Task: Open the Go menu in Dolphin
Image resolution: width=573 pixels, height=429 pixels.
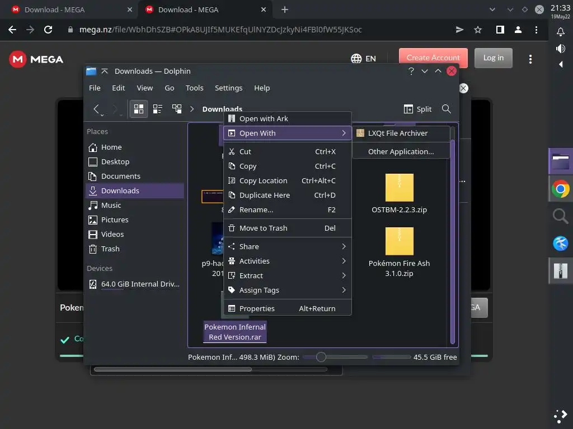Action: pos(169,88)
